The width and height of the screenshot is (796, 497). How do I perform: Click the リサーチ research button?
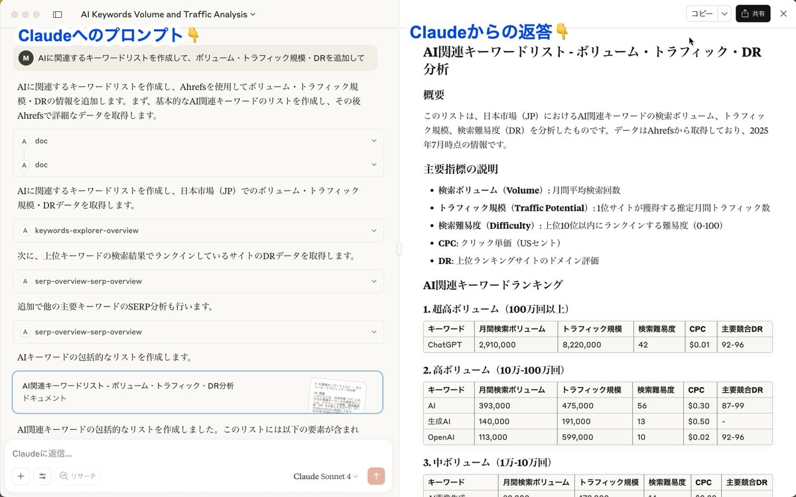tap(78, 476)
